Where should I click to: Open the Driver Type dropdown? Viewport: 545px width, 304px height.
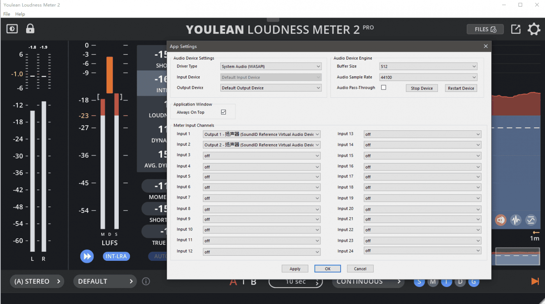point(271,67)
